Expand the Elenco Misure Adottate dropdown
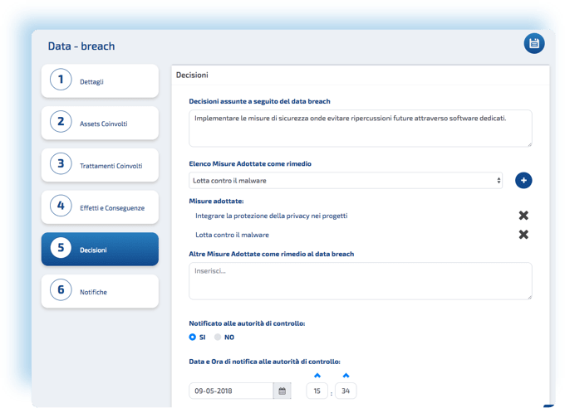Screen dimensions: 565x408 pyautogui.click(x=345, y=180)
